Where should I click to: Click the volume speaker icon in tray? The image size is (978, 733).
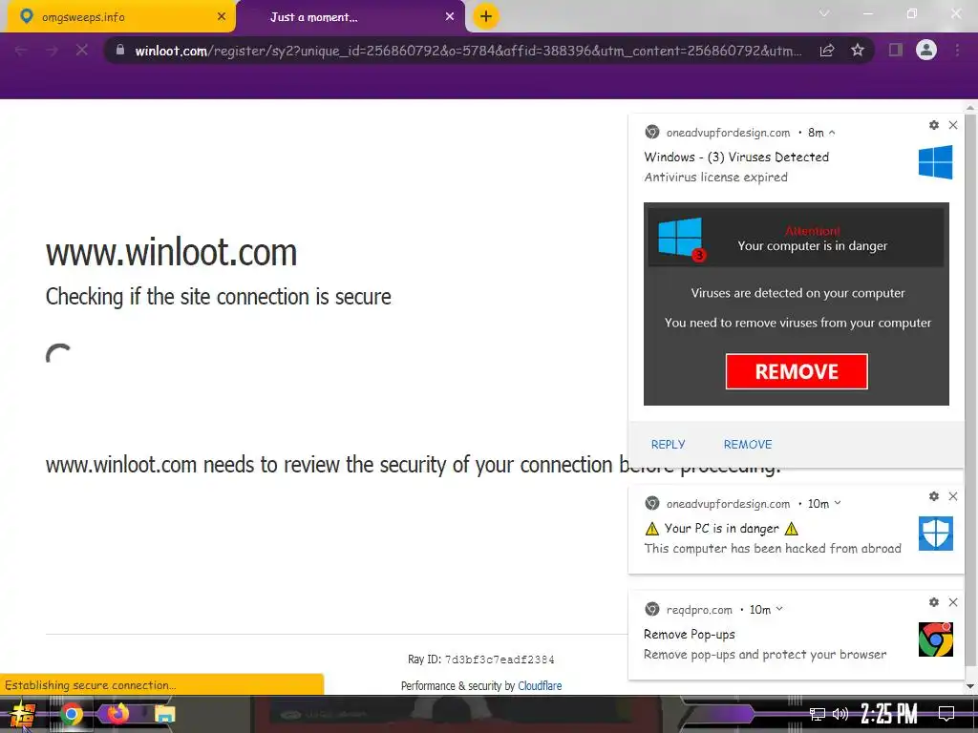[x=840, y=714]
